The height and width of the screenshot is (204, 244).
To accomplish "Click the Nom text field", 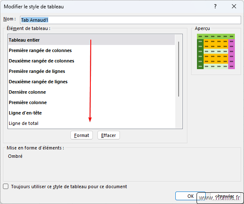I will 130,20.
